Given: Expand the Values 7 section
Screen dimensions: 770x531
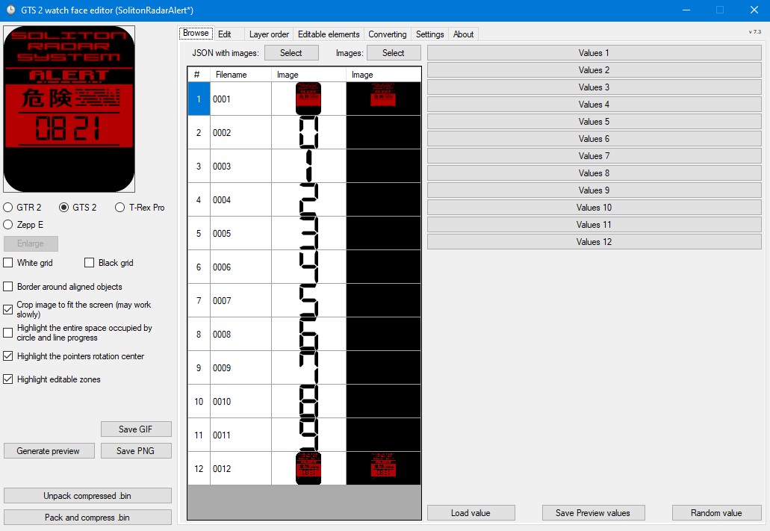Looking at the screenshot, I should pos(594,155).
